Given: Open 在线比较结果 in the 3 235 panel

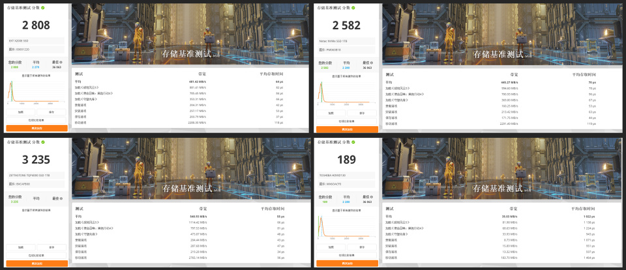Looking at the screenshot, I should point(37,255).
